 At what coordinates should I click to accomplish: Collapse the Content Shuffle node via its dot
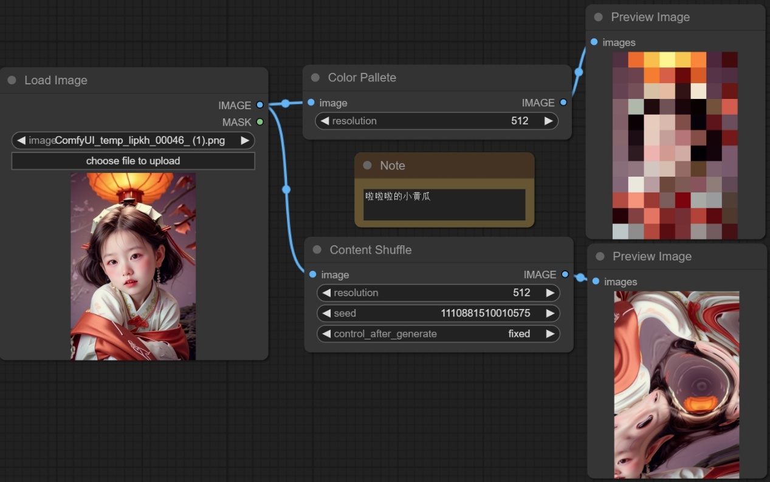click(x=317, y=249)
